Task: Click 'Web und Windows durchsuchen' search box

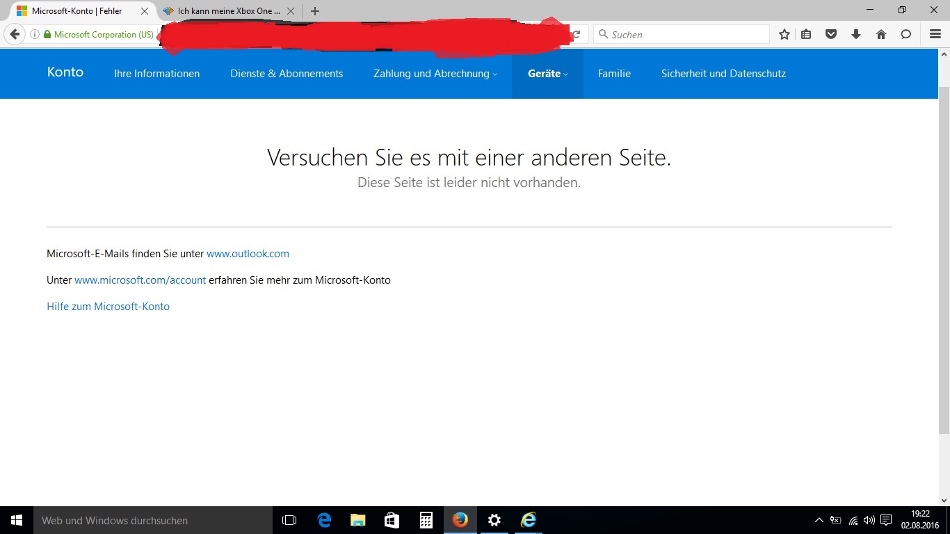Action: click(x=153, y=520)
